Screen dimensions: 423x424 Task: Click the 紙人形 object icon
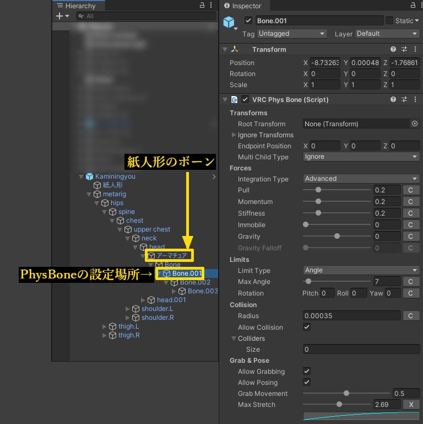point(97,185)
